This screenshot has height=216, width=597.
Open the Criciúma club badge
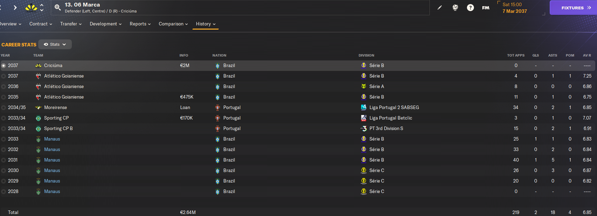tap(31, 7)
